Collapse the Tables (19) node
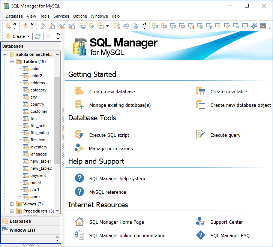 (12, 61)
